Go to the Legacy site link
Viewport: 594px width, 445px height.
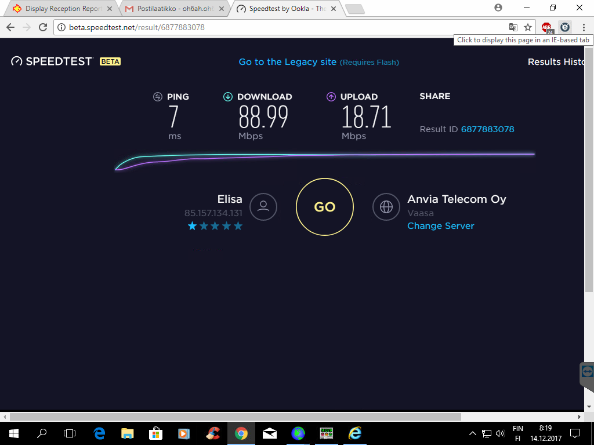288,62
